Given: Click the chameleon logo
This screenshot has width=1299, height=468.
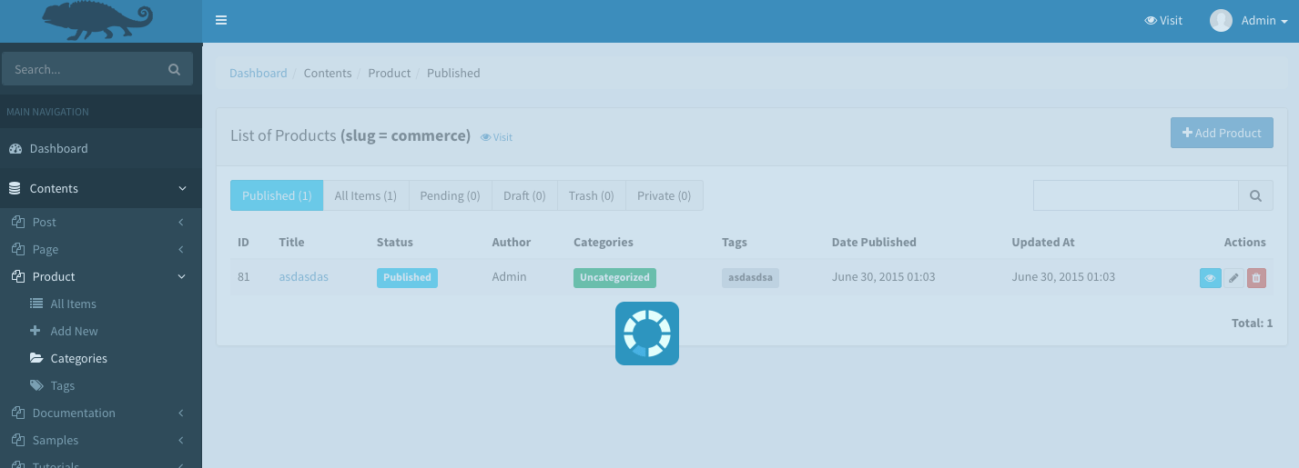Looking at the screenshot, I should 97,21.
